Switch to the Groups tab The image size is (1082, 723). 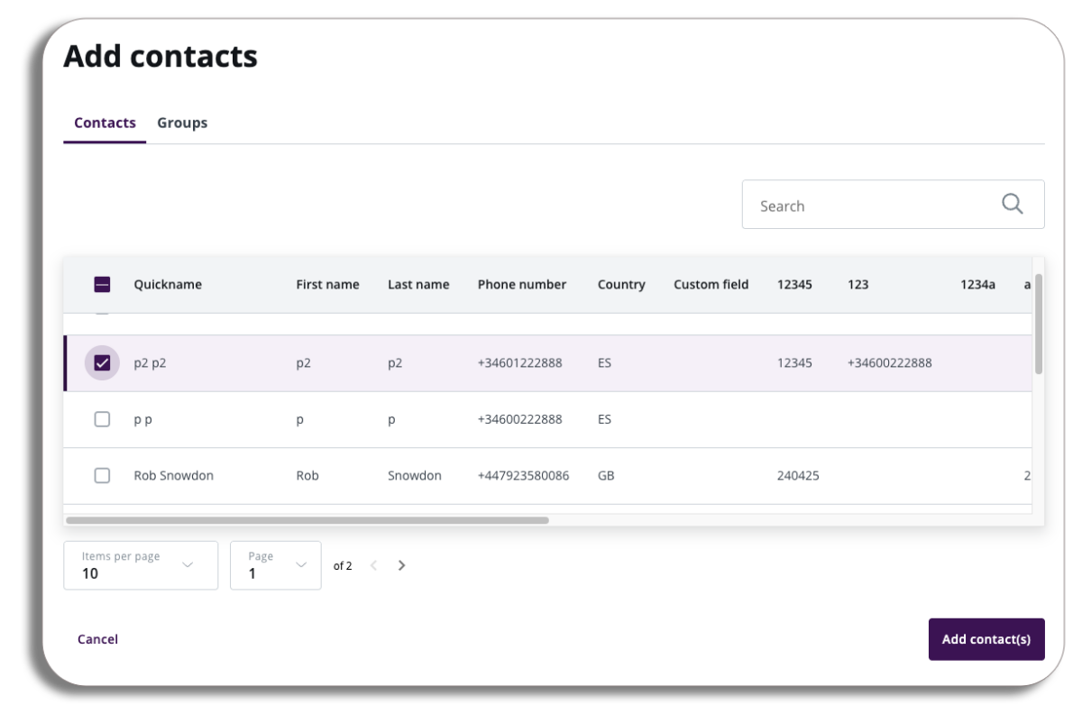[x=182, y=123]
